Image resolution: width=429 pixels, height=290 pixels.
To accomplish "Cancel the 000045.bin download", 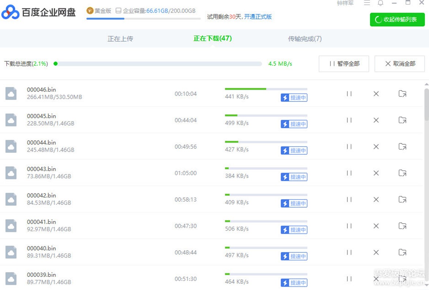I will pos(376,120).
